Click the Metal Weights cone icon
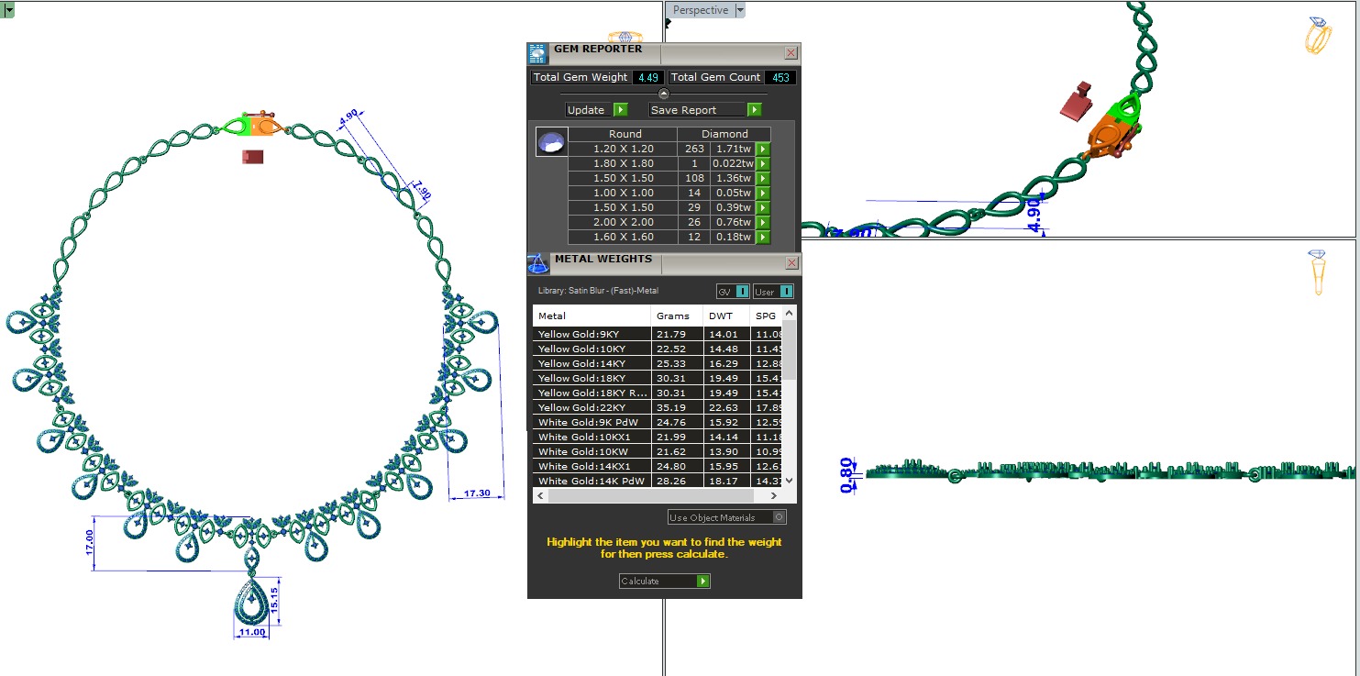1360x676 pixels. pos(538,263)
